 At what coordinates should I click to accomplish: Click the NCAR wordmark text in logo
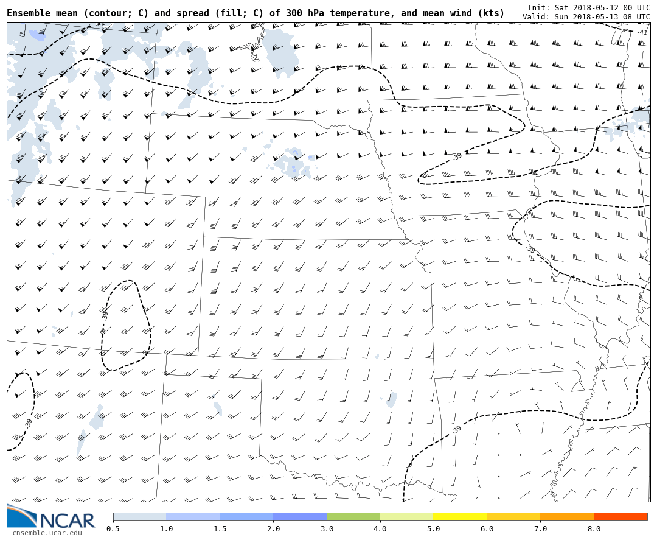coord(67,521)
